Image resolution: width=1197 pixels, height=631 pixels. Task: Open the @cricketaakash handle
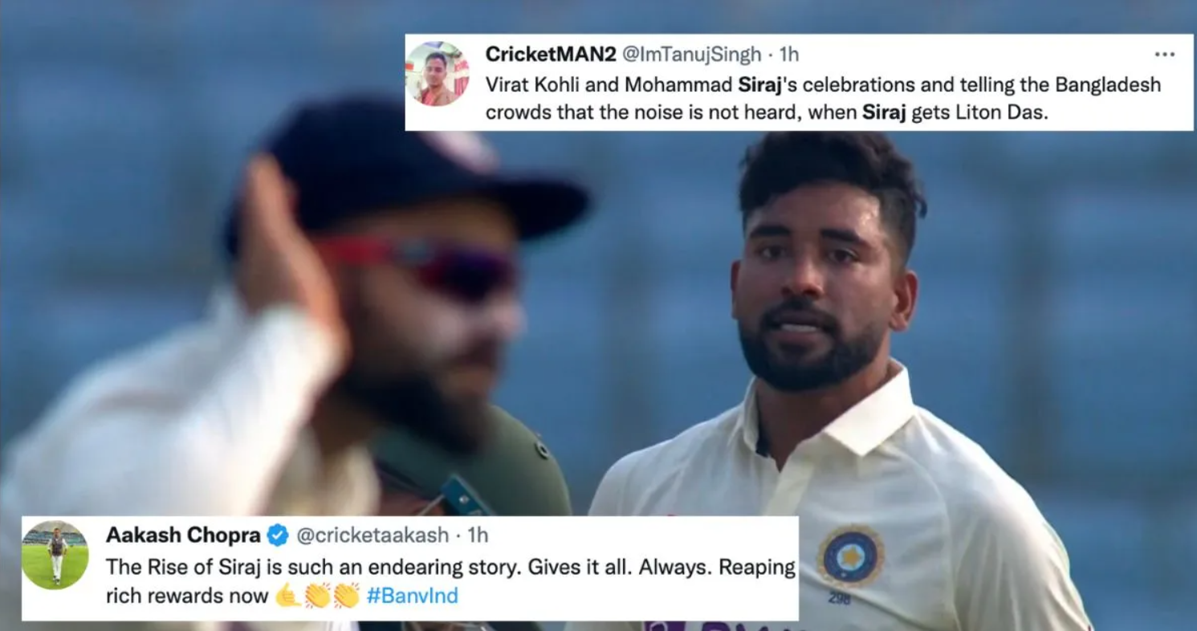pyautogui.click(x=371, y=535)
